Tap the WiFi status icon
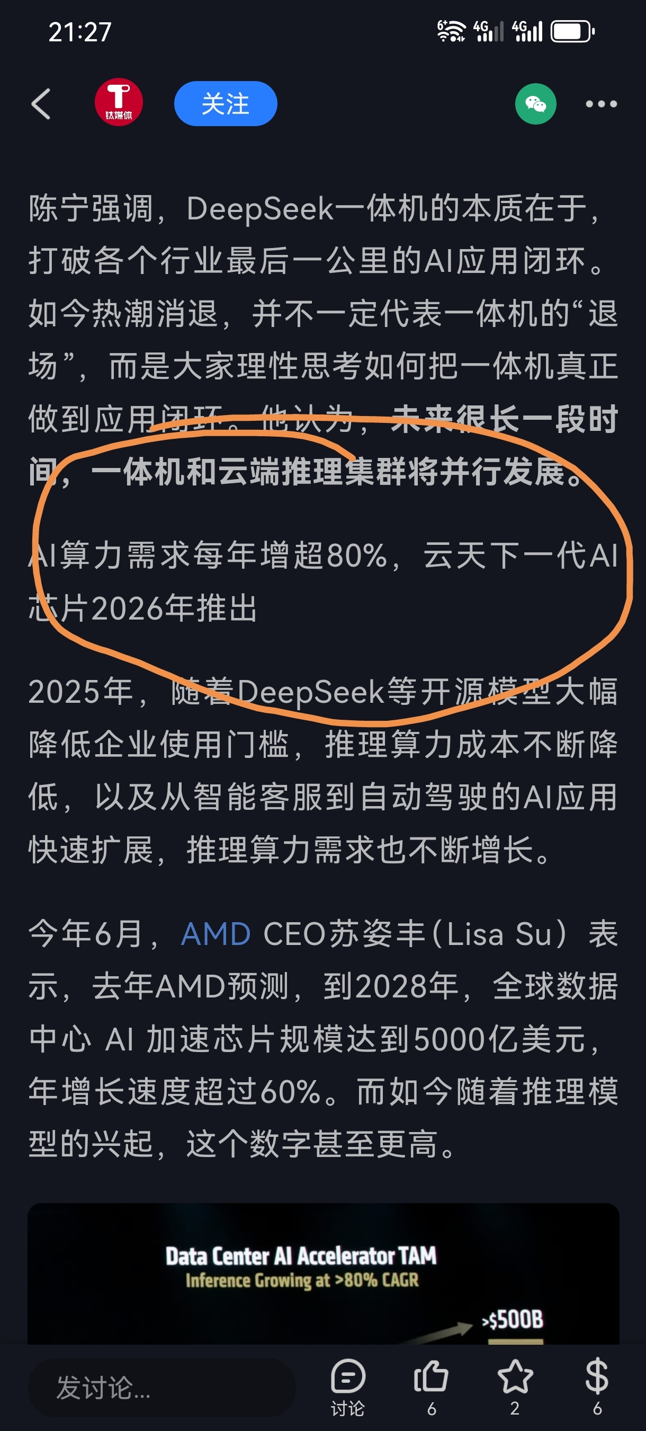Viewport: 646px width, 1431px height. click(451, 31)
